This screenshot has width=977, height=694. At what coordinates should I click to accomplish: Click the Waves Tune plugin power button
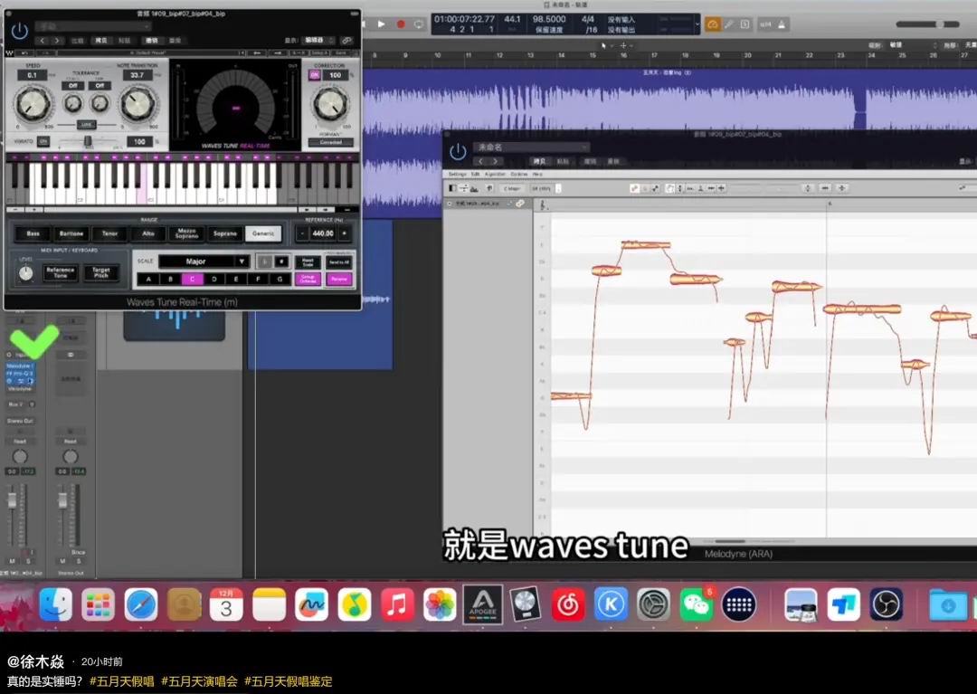coord(20,32)
